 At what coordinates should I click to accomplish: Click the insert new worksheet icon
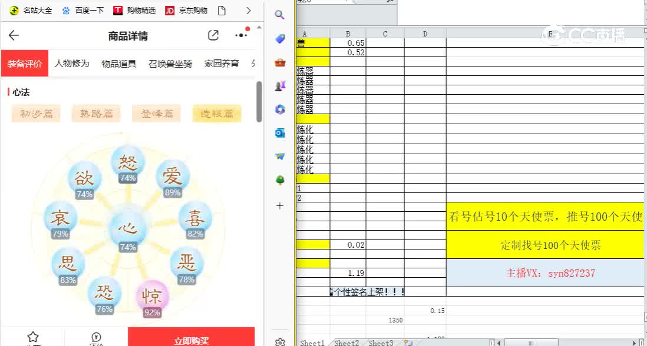pyautogui.click(x=408, y=342)
